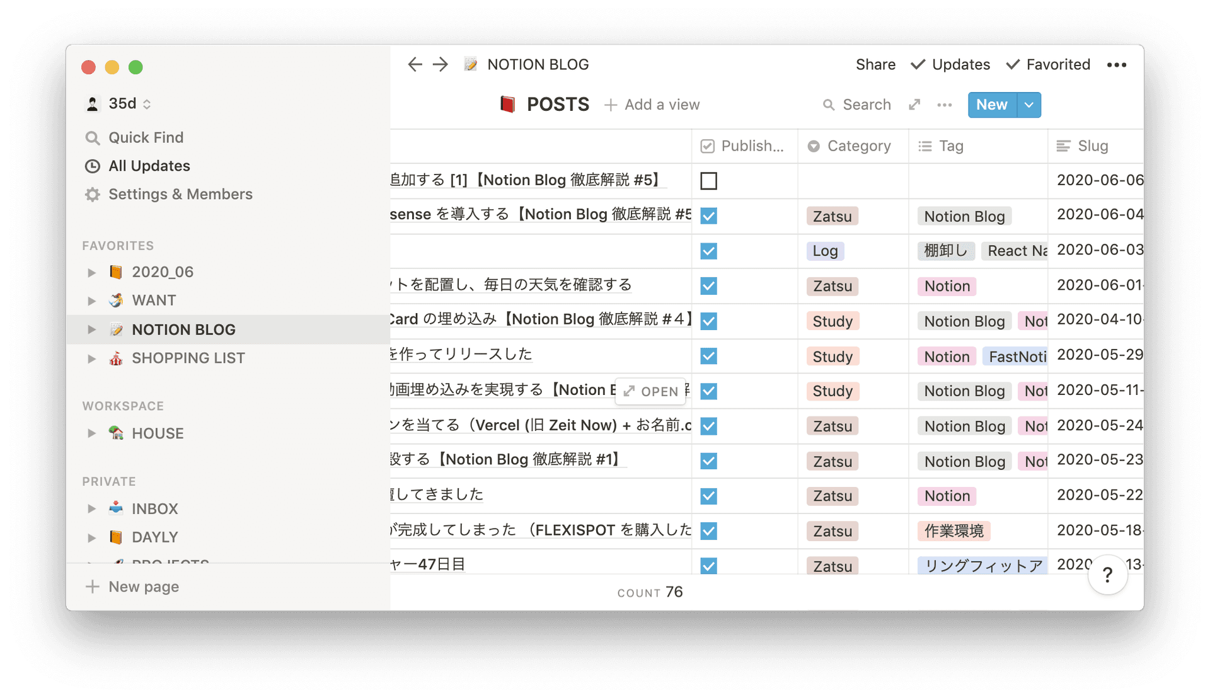The image size is (1210, 698).
Task: Expand the NOTION BLOG page toggle arrow
Action: pos(92,329)
